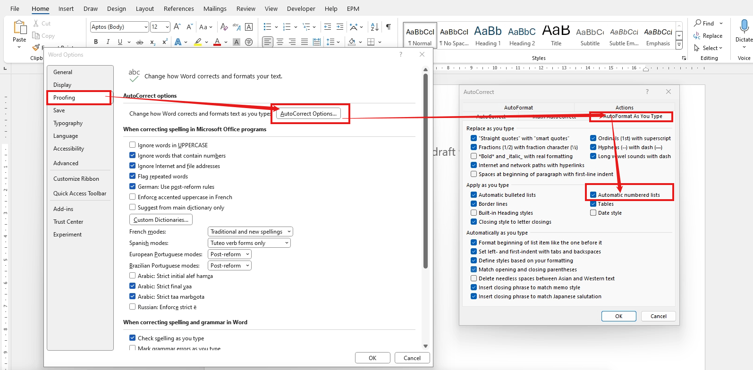Screen dimensions: 753x370
Task: Toggle Fractions with fraction character checkbox
Action: (x=474, y=147)
